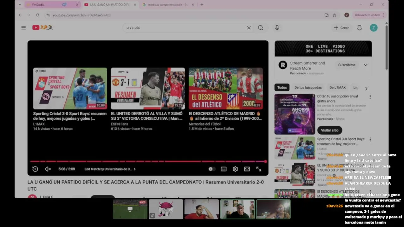404x227 pixels.
Task: Turn on subtitles in the player
Action: click(x=223, y=169)
